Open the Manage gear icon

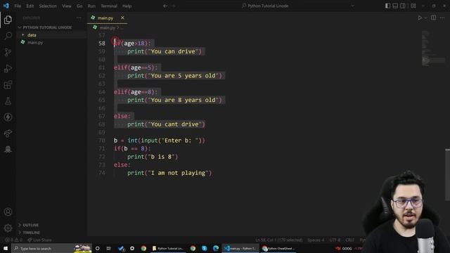tap(8, 228)
